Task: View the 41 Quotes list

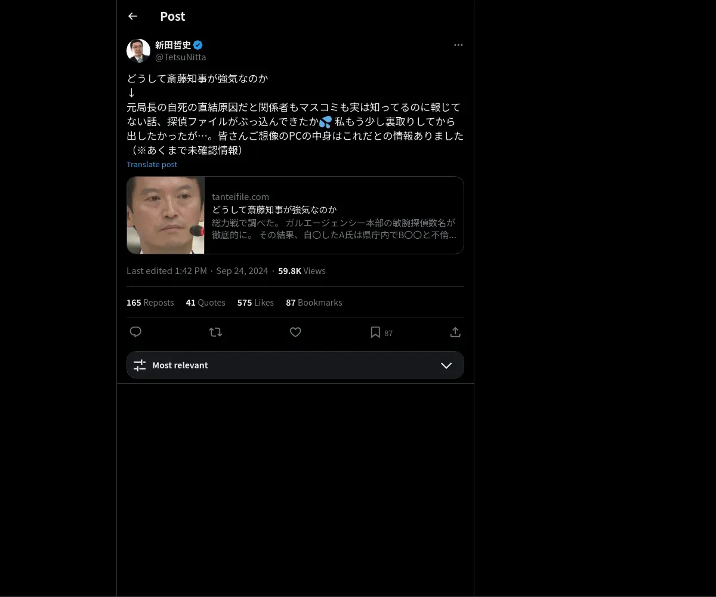Action: pyautogui.click(x=206, y=303)
